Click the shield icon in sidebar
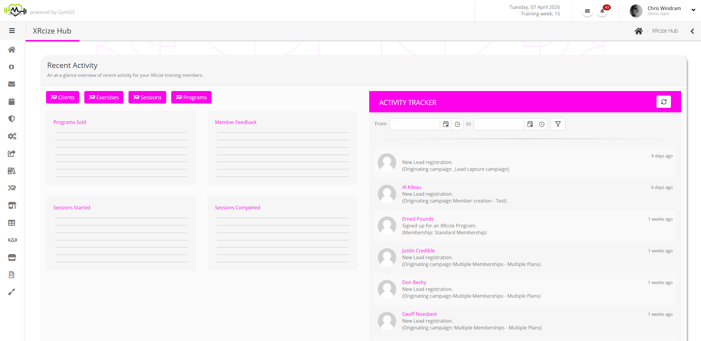This screenshot has width=701, height=341. (x=12, y=119)
